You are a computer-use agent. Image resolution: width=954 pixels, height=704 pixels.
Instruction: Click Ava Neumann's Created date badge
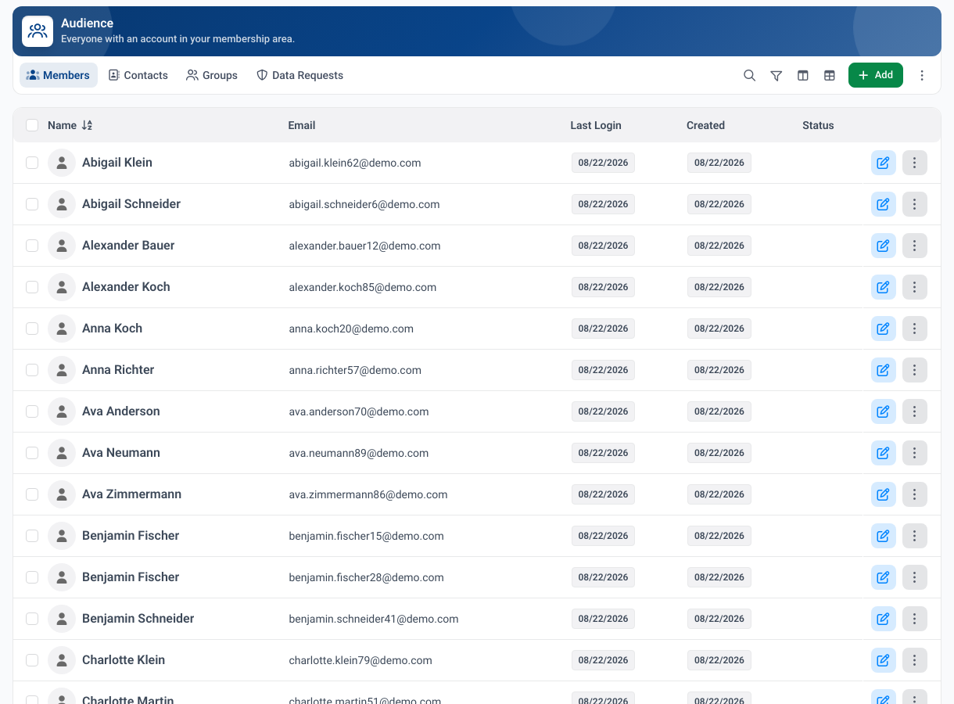click(719, 453)
